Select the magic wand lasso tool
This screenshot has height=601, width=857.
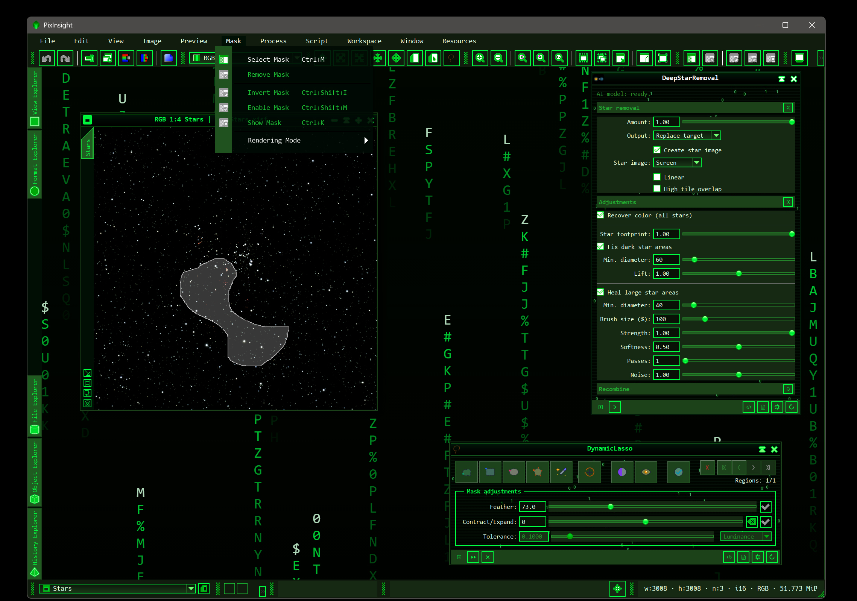561,472
